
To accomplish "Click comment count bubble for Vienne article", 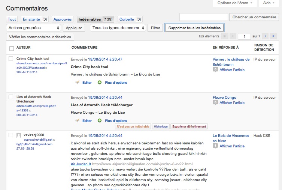I will click(215, 70).
